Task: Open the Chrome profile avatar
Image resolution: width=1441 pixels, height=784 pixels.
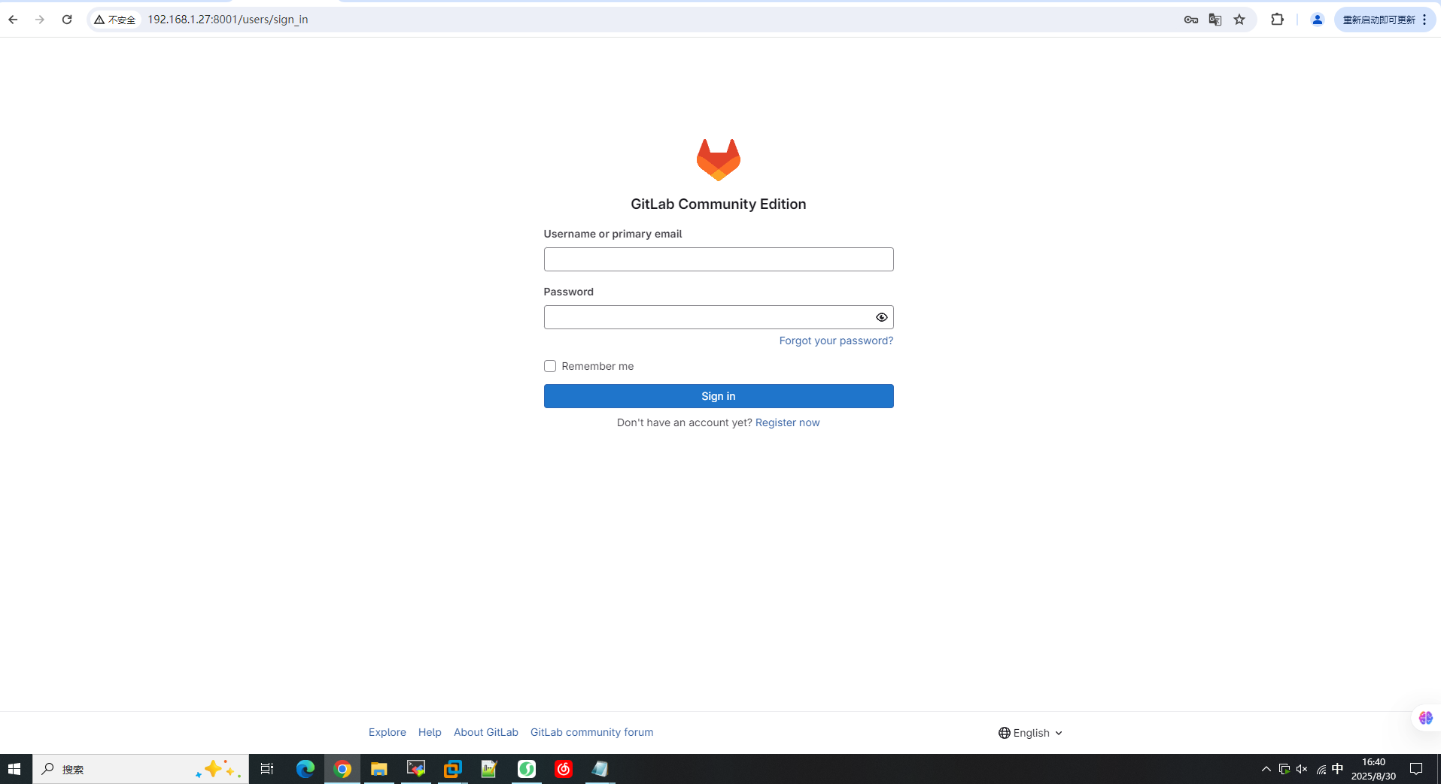Action: point(1317,20)
